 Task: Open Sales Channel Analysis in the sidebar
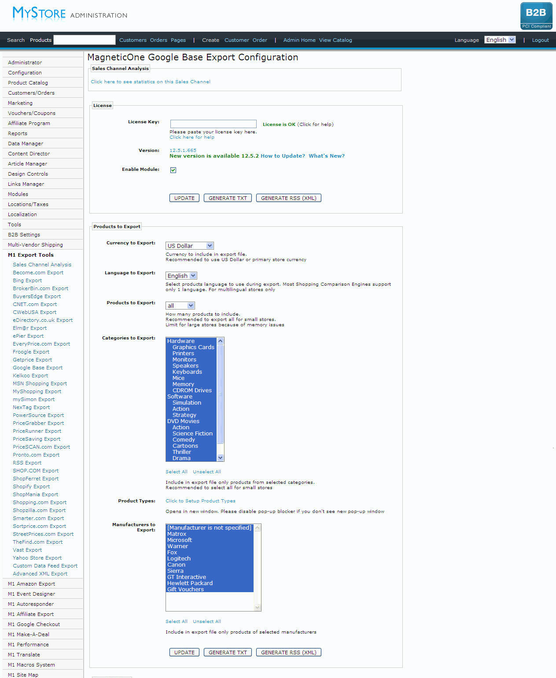tap(42, 265)
